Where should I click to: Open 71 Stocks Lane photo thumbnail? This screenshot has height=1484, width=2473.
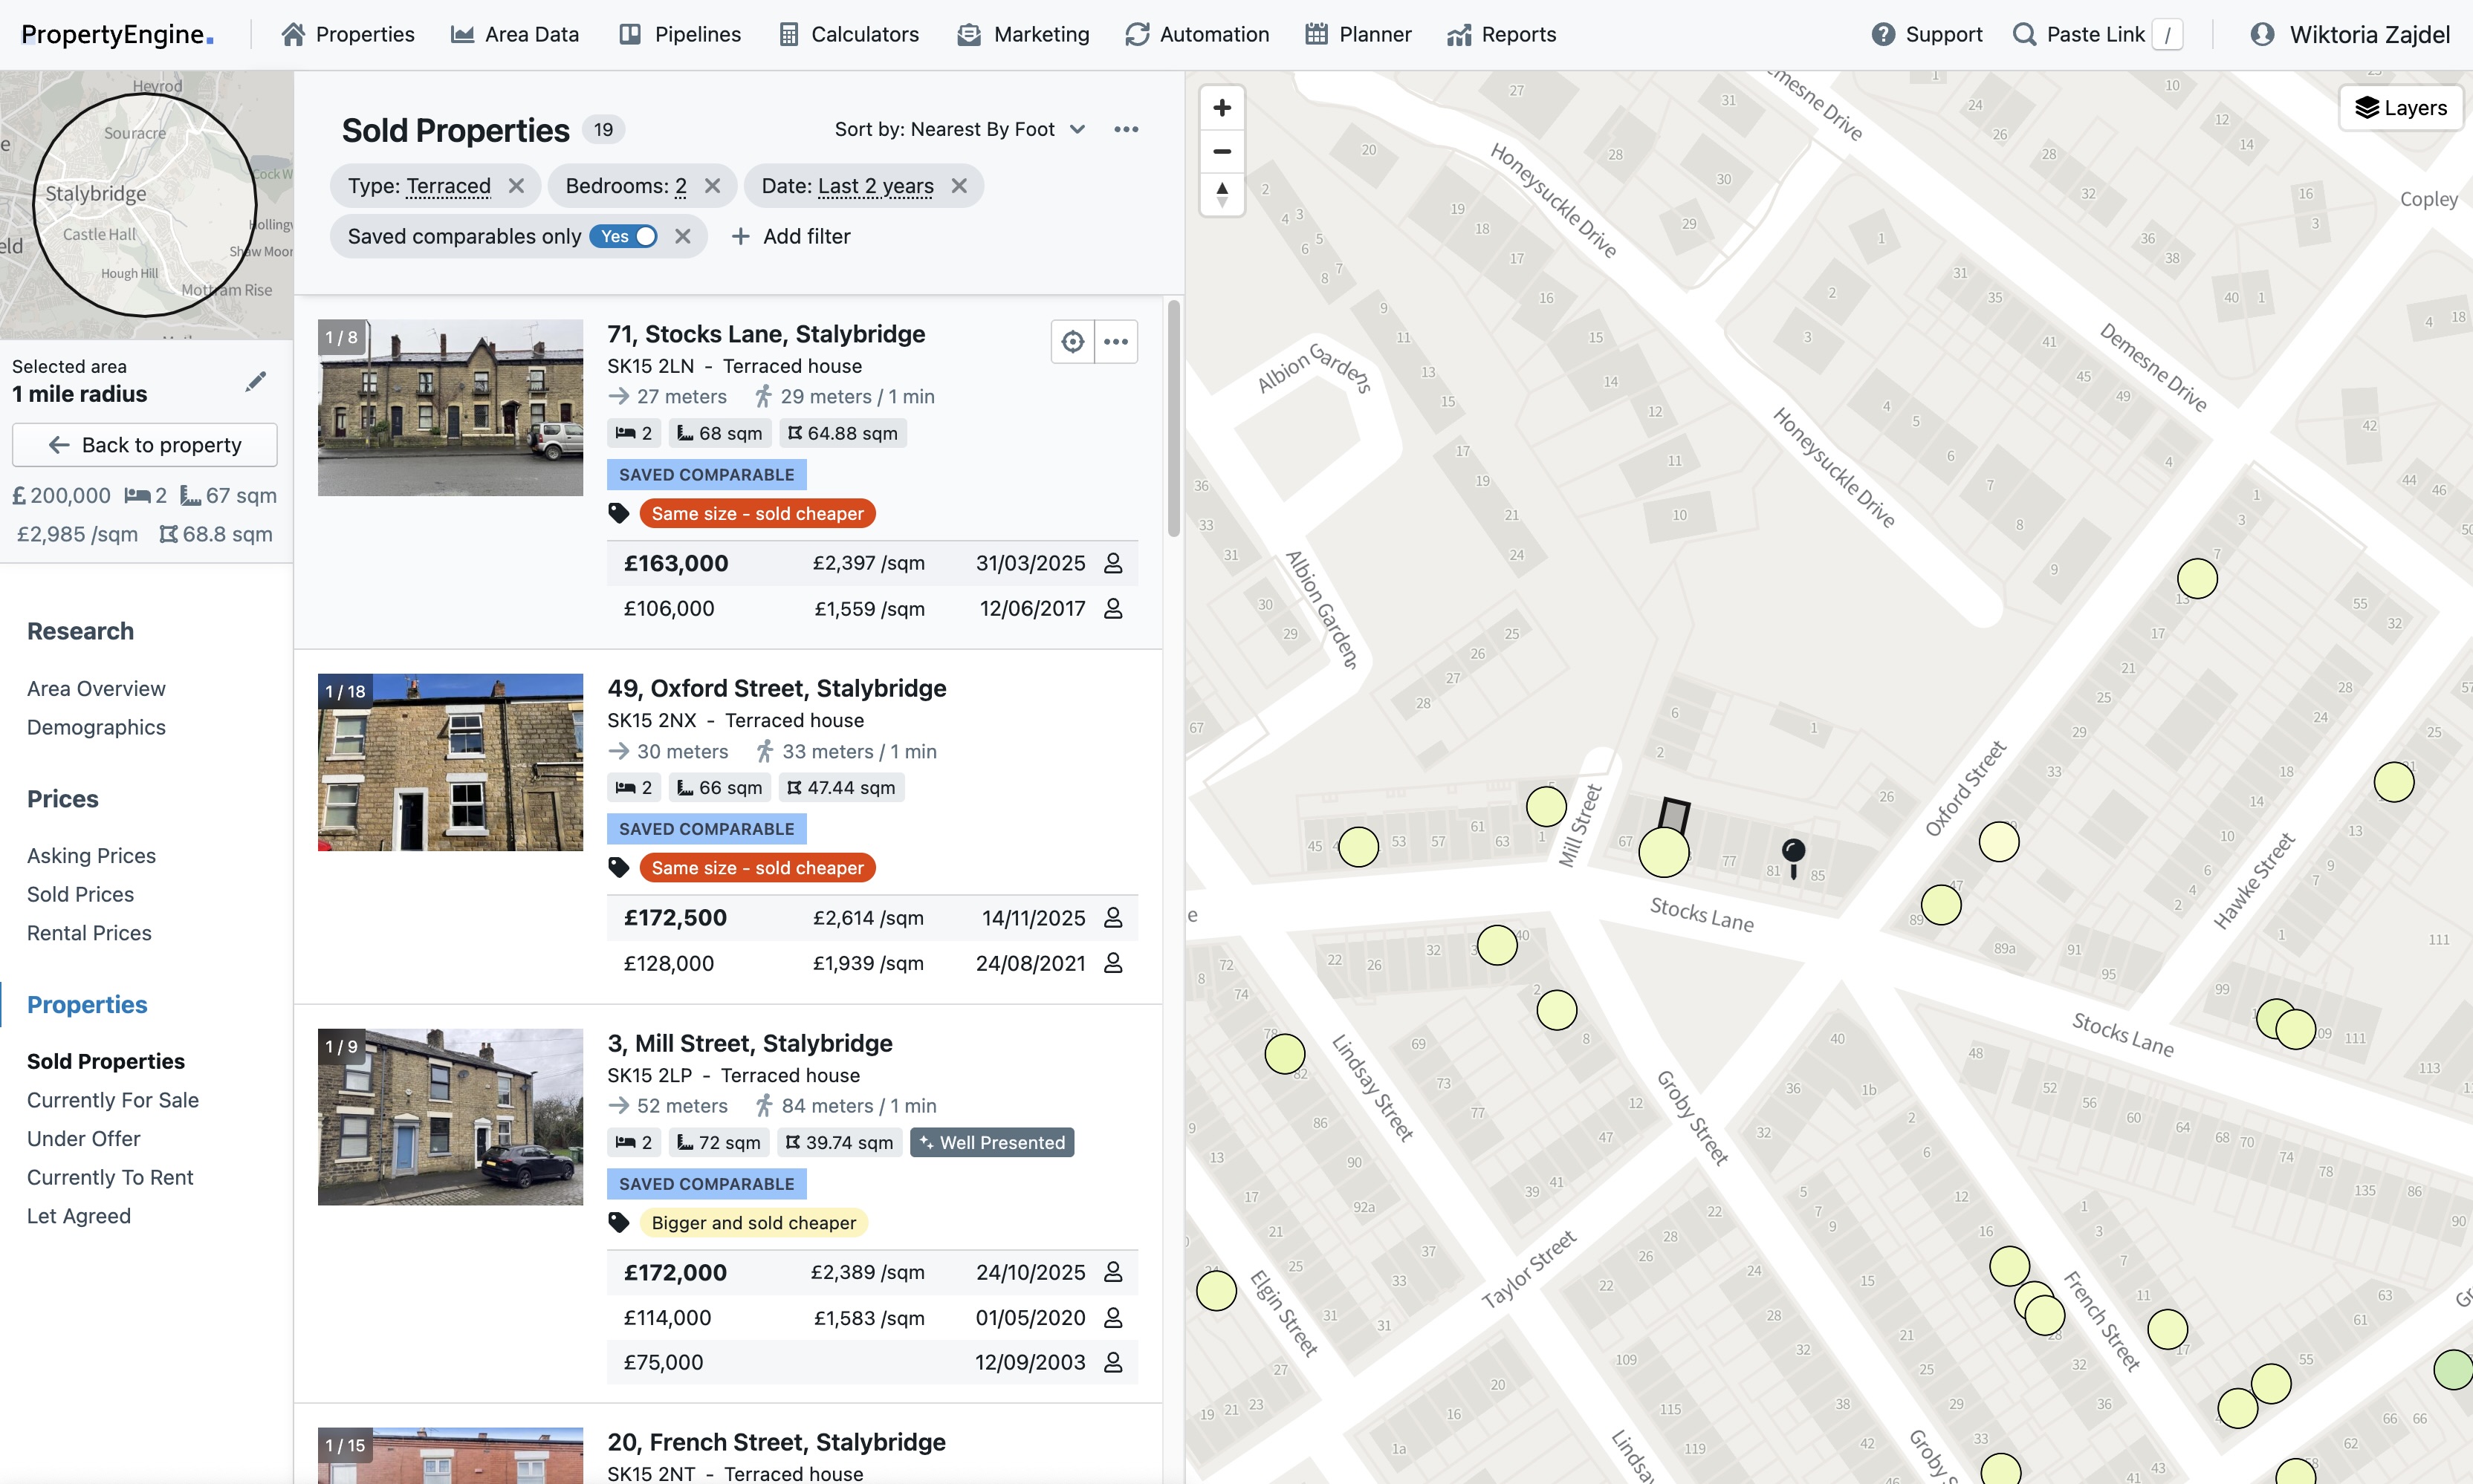coord(450,407)
